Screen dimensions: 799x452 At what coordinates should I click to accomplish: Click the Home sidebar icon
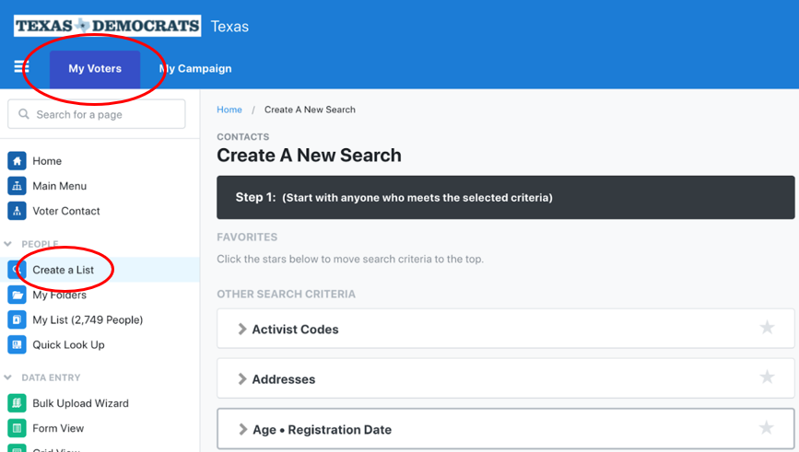tap(17, 161)
